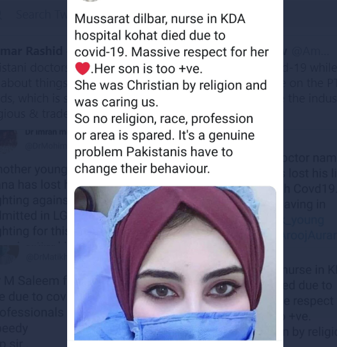Image resolution: width=337 pixels, height=347 pixels.
Task: Click the partial profile avatar atop the lightbox
Action: (90, 1)
